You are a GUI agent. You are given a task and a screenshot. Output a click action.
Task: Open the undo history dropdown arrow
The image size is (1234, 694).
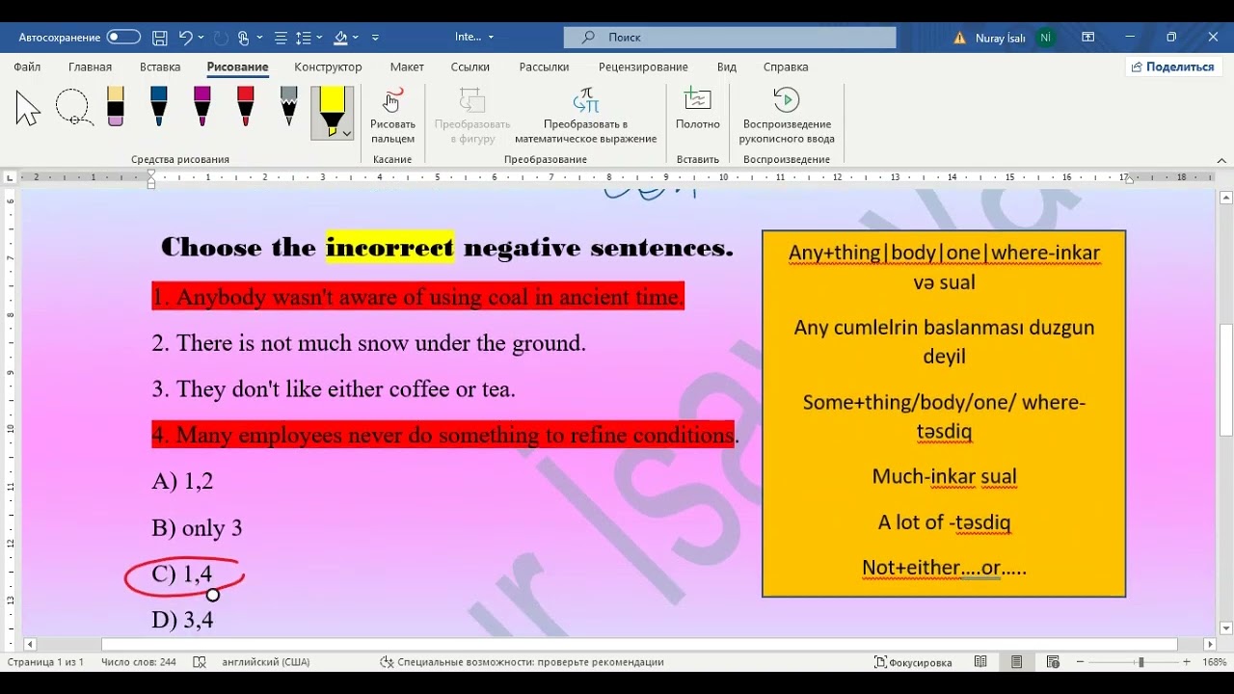point(201,38)
